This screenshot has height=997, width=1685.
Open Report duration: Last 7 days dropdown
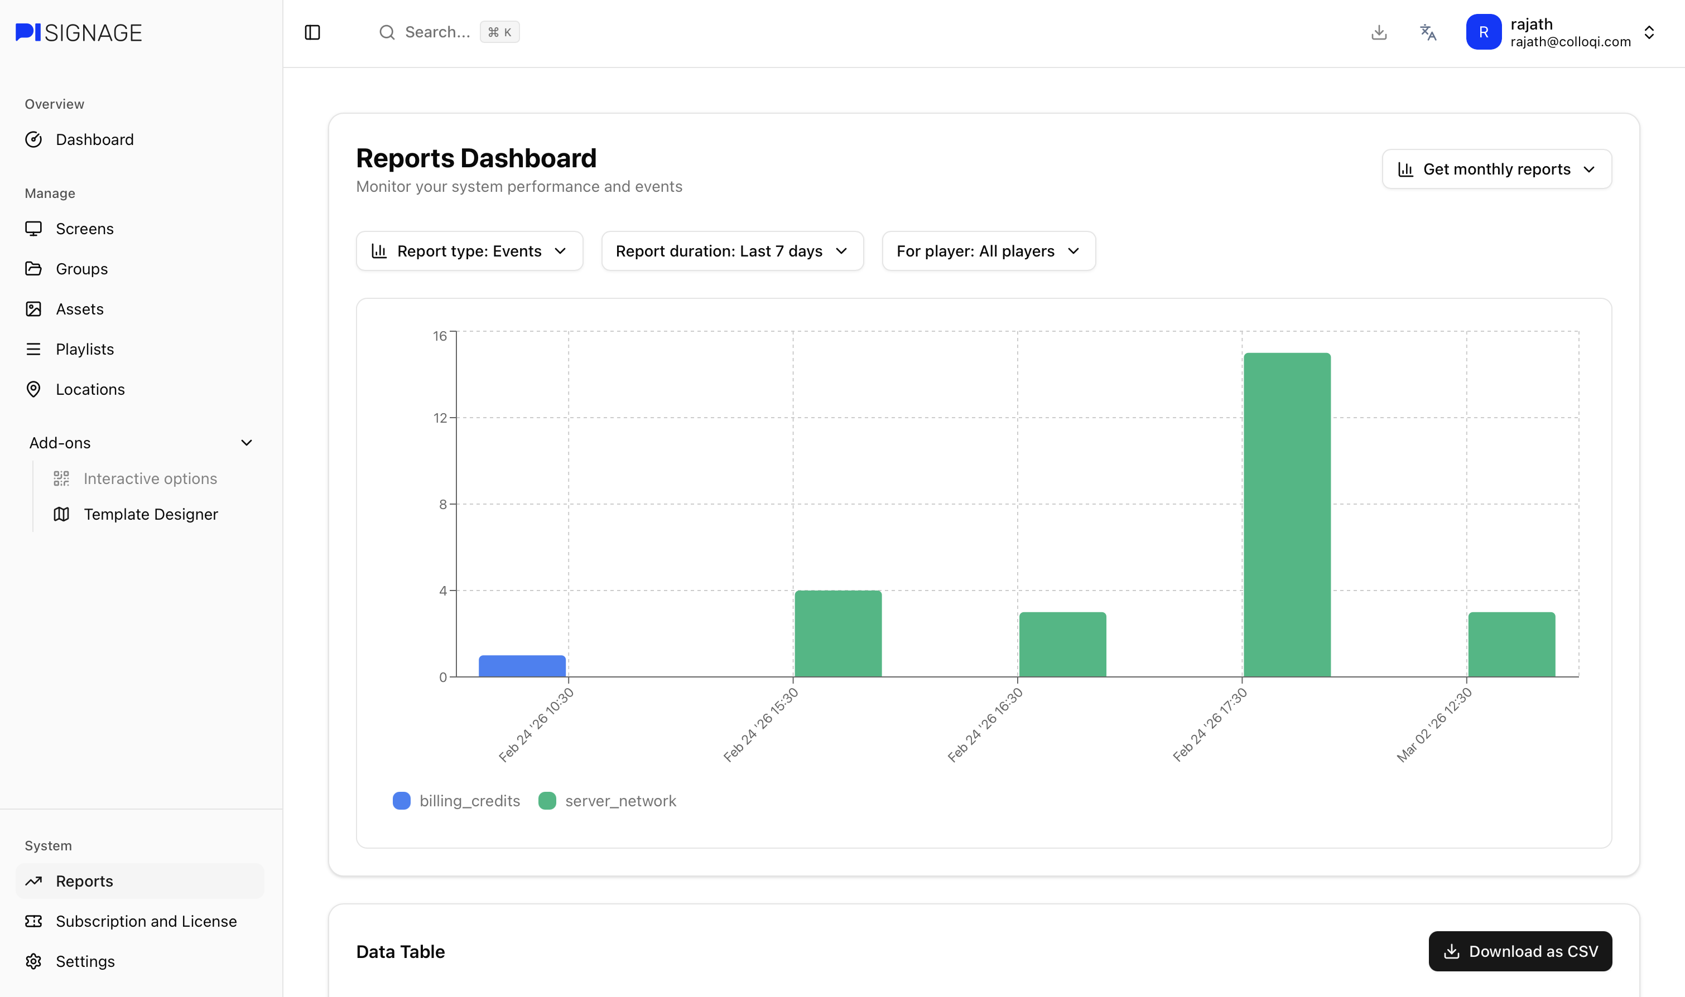tap(732, 251)
